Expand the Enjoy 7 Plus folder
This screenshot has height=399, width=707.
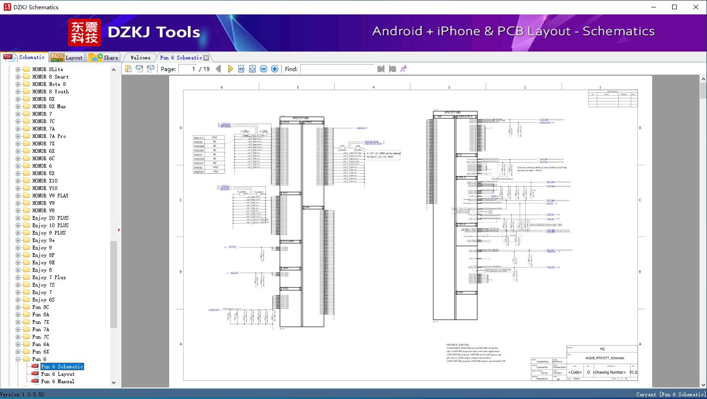pyautogui.click(x=18, y=277)
